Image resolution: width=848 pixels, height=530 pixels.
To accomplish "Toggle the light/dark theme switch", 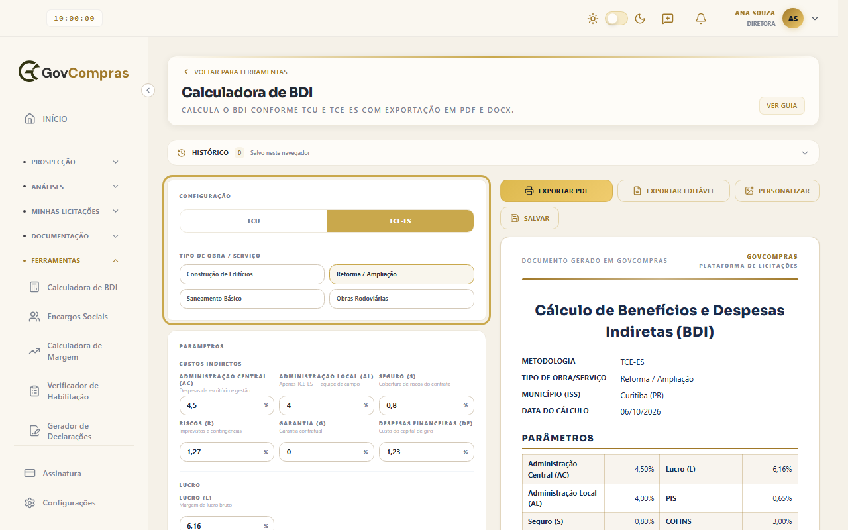I will pos(616,19).
